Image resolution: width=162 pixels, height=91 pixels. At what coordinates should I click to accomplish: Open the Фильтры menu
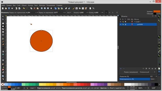click(x=42, y=5)
